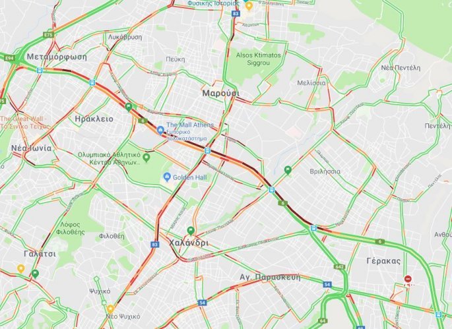Select the E94 route shield

(9, 58)
